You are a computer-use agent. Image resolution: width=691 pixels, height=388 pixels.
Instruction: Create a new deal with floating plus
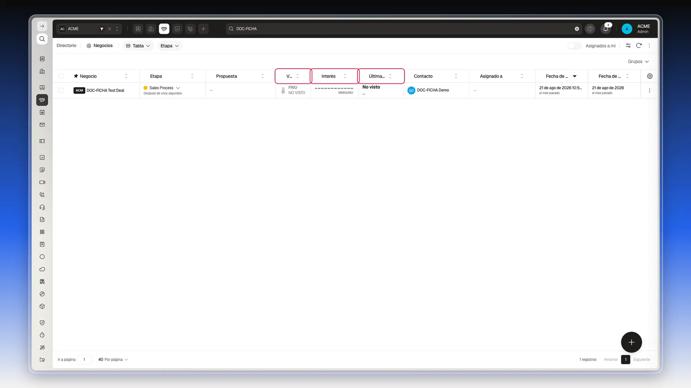(x=631, y=342)
